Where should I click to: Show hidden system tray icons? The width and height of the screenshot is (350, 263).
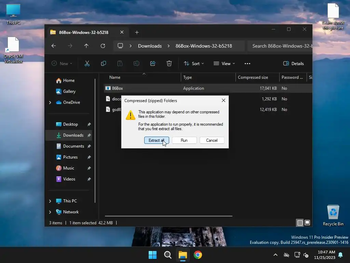275,255
